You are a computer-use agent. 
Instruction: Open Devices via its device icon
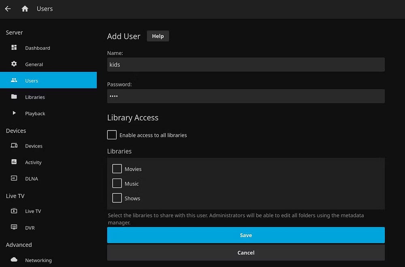pos(14,146)
